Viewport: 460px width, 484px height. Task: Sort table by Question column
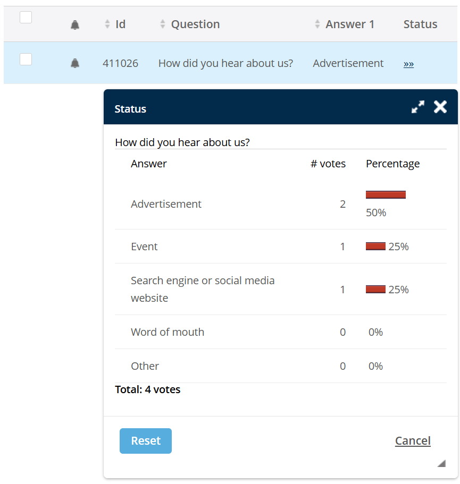tap(190, 24)
